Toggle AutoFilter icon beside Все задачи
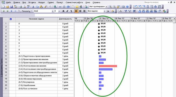 pos(108,11)
